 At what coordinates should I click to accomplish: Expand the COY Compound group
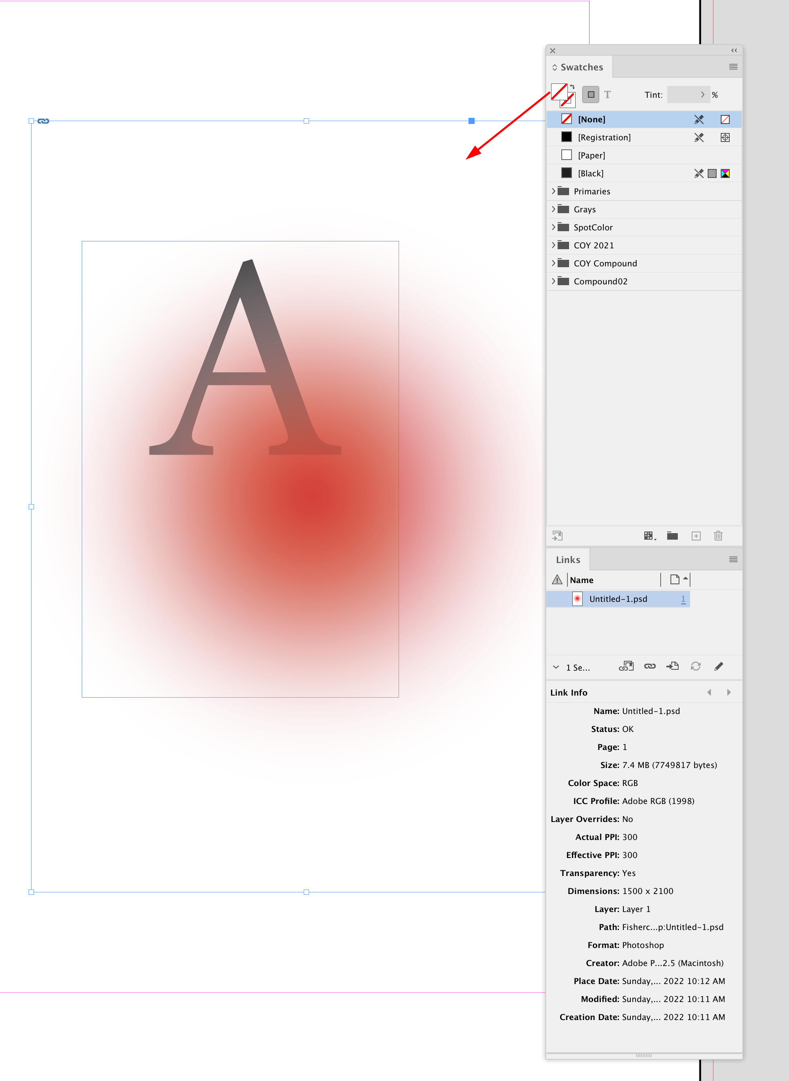[554, 263]
